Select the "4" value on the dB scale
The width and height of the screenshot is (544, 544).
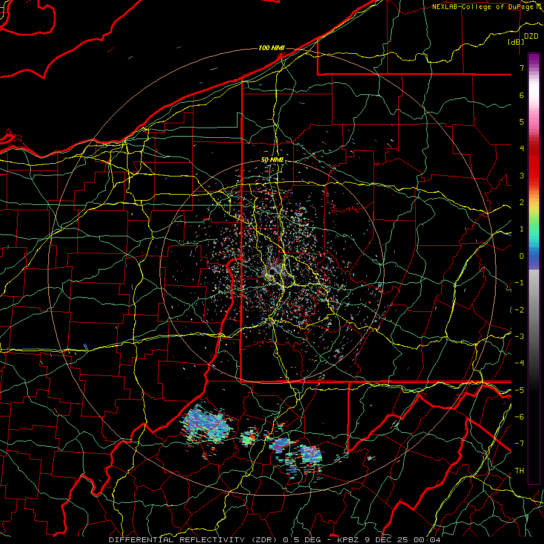pos(522,149)
